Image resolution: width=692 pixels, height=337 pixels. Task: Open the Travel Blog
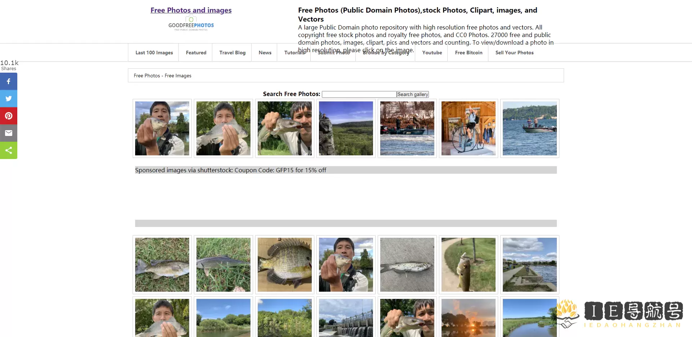pyautogui.click(x=232, y=53)
